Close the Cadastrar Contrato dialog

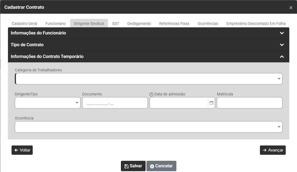pyautogui.click(x=291, y=8)
